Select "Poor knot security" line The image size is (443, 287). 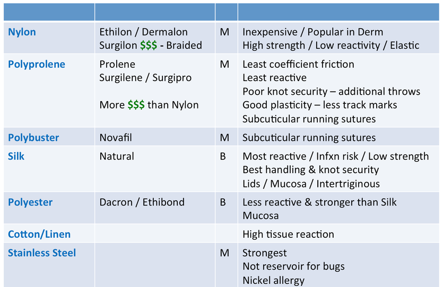pyautogui.click(x=331, y=92)
